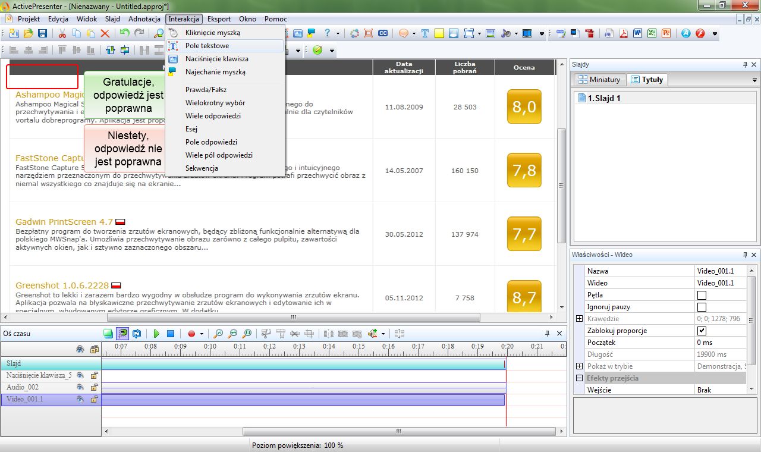Zoom out the timeline
The width and height of the screenshot is (761, 452).
coord(218,334)
